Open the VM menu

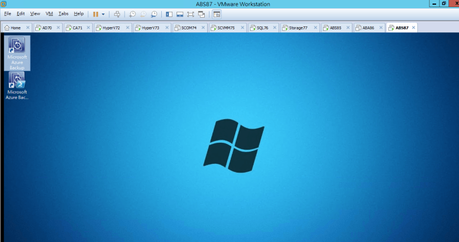(x=49, y=14)
